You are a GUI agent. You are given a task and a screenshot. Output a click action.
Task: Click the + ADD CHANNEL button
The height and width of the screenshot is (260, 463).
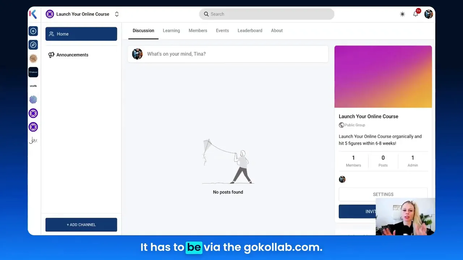click(x=81, y=225)
